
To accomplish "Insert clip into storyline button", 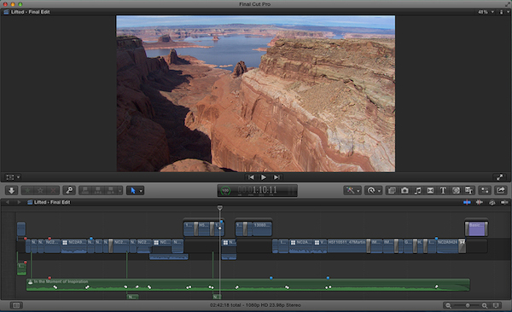I will [98, 191].
